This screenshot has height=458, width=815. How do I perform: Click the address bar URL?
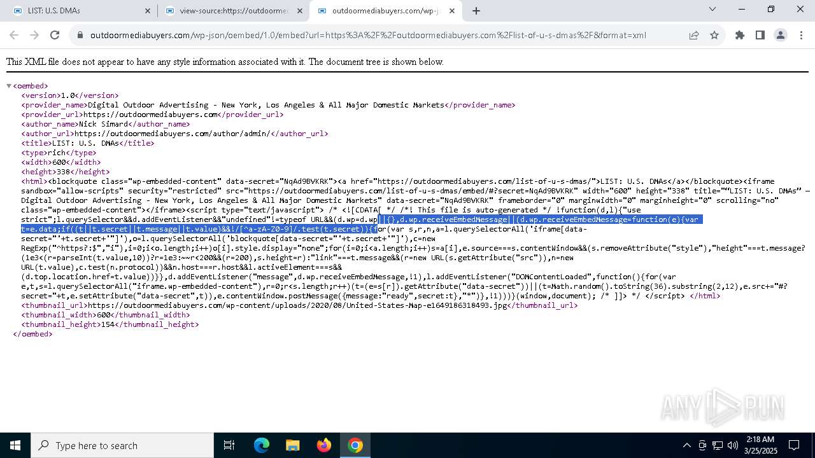point(368,35)
